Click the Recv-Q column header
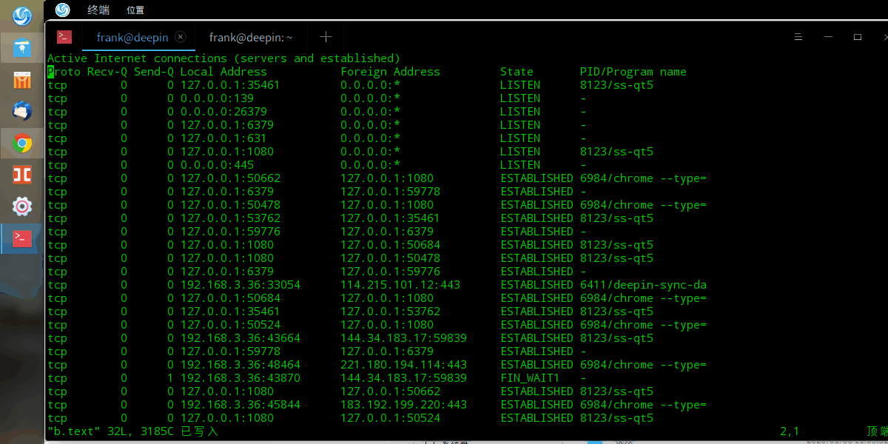The image size is (888, 444). (107, 72)
